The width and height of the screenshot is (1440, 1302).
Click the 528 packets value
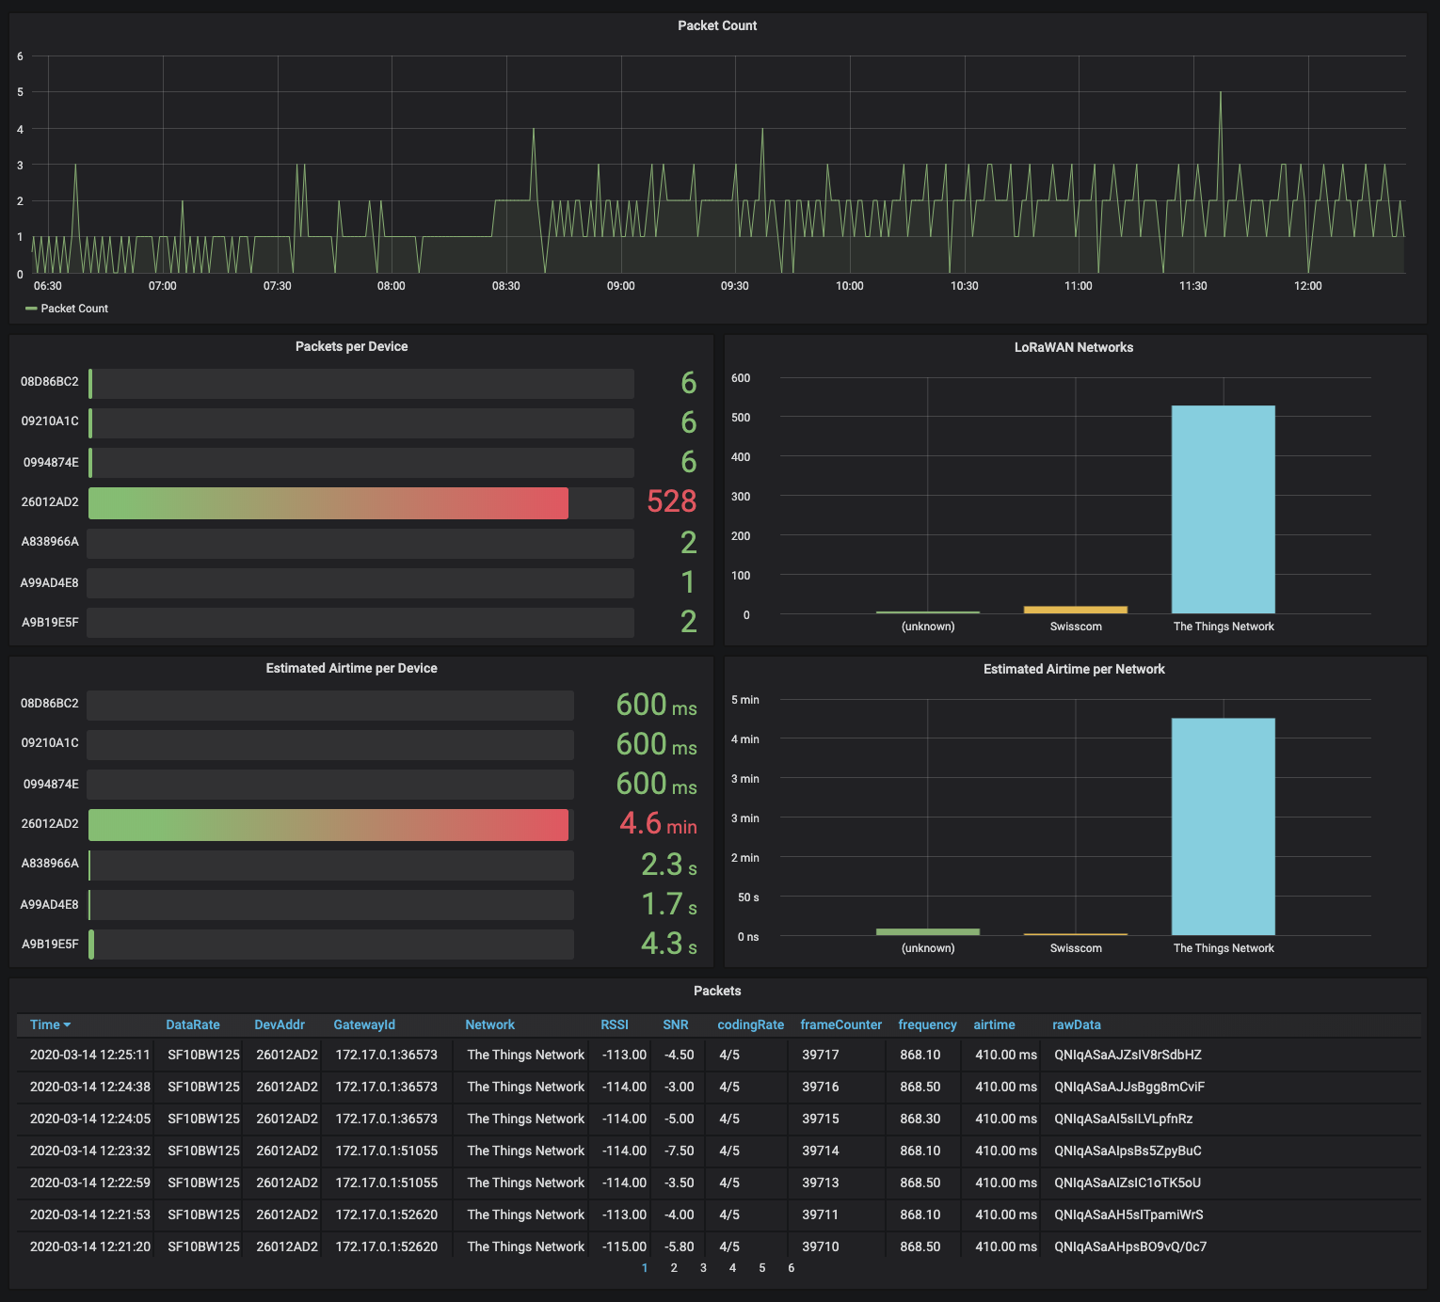(672, 501)
